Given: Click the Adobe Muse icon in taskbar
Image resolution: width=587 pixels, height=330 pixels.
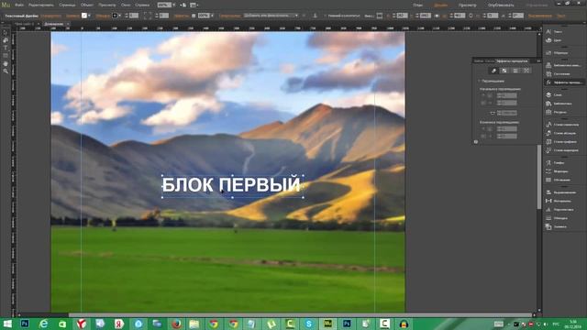Looking at the screenshot, I should (x=328, y=324).
